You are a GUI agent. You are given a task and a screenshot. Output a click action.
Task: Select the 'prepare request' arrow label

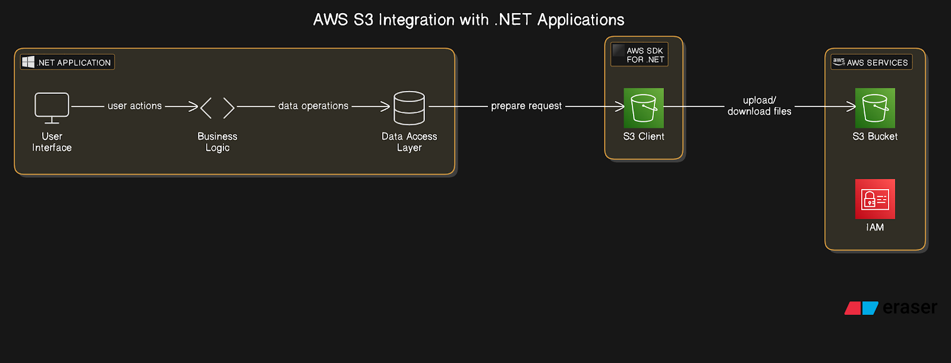pyautogui.click(x=526, y=106)
